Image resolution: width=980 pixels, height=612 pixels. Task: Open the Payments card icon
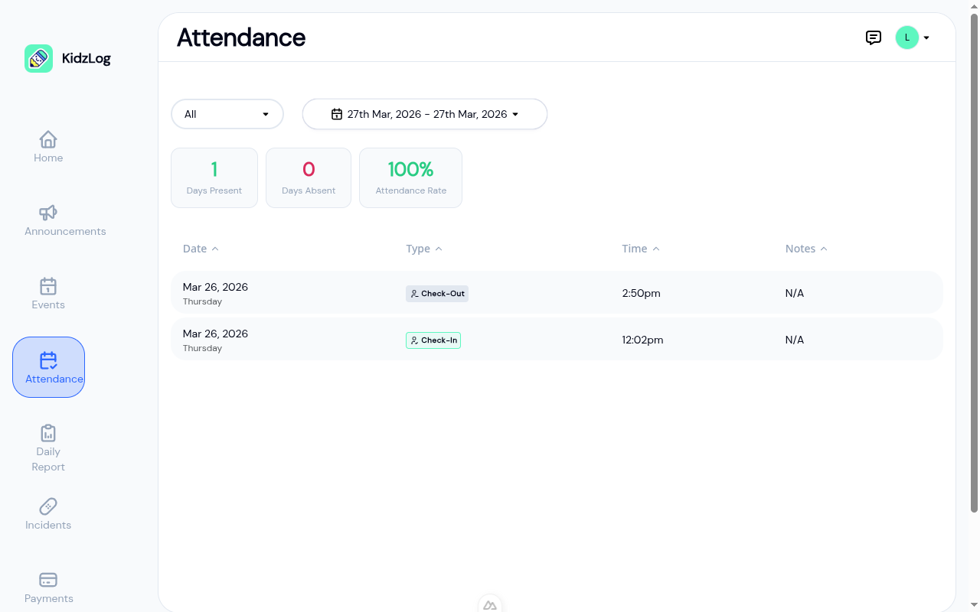(x=48, y=580)
